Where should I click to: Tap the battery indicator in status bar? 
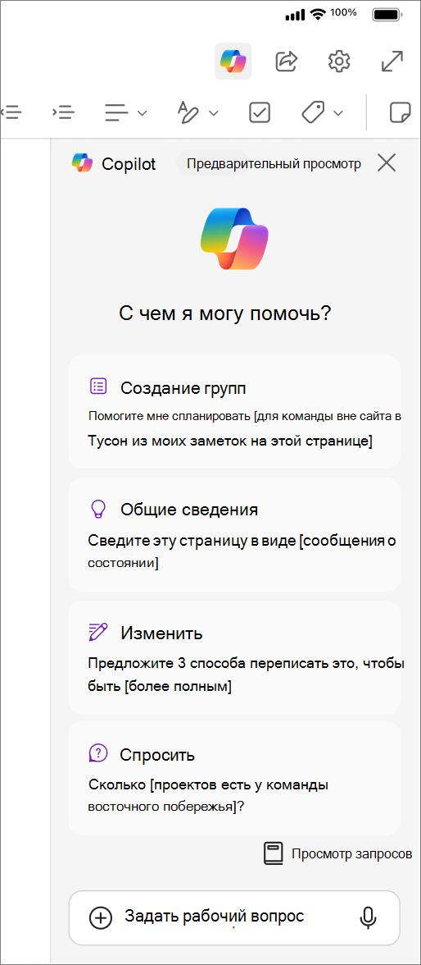point(387,14)
